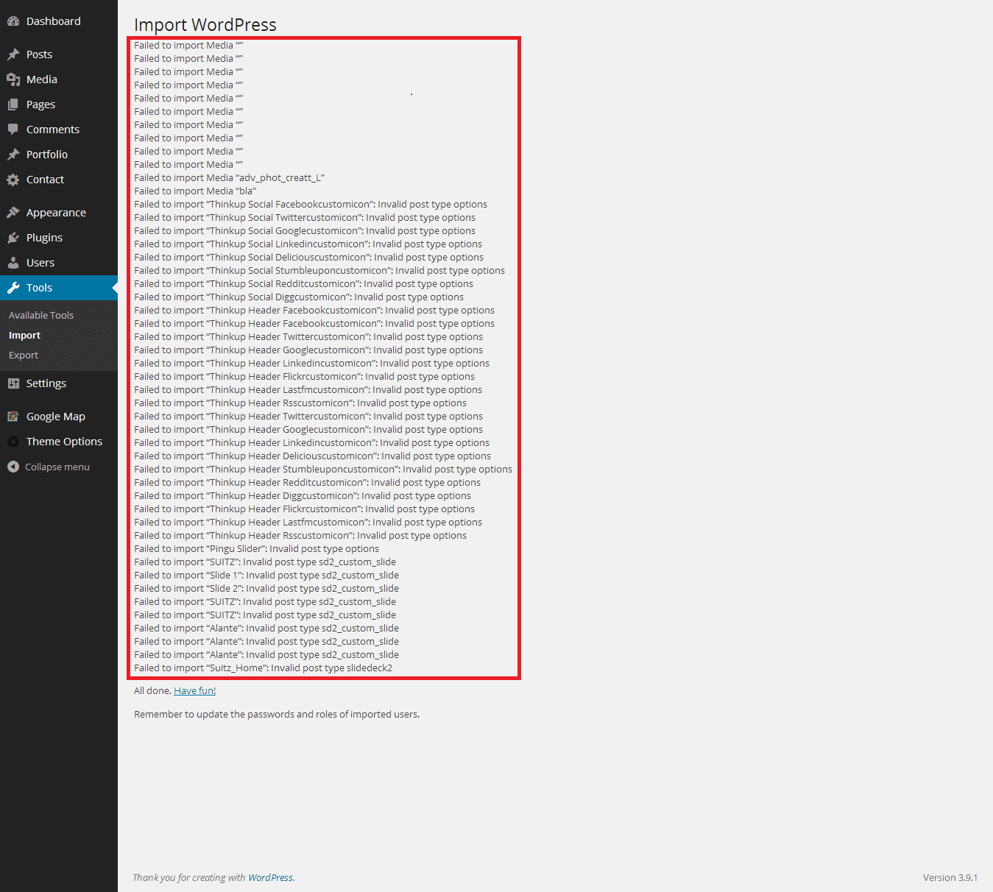Viewport: 993px width, 892px height.
Task: Open the Settings menu item
Action: [59, 383]
